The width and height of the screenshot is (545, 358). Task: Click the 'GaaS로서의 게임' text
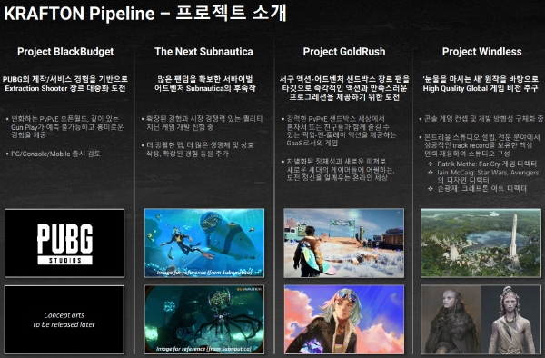pos(312,143)
